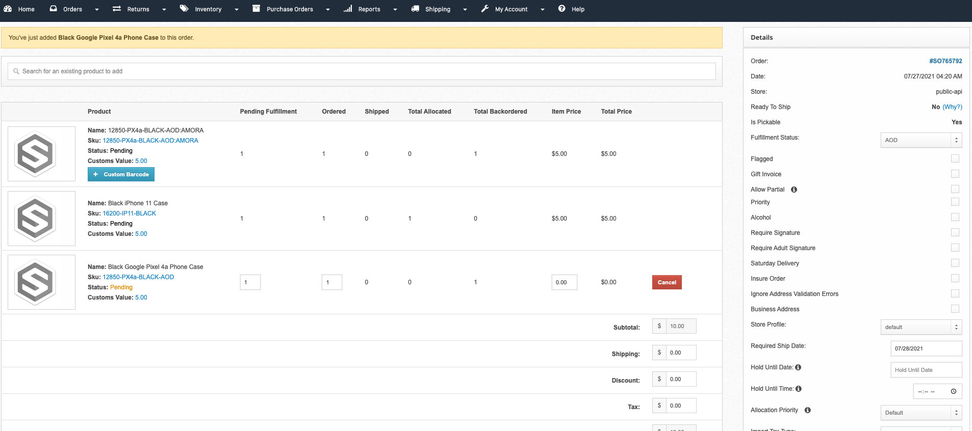Image resolution: width=972 pixels, height=431 pixels.
Task: Expand the Returns menu arrow
Action: [164, 10]
